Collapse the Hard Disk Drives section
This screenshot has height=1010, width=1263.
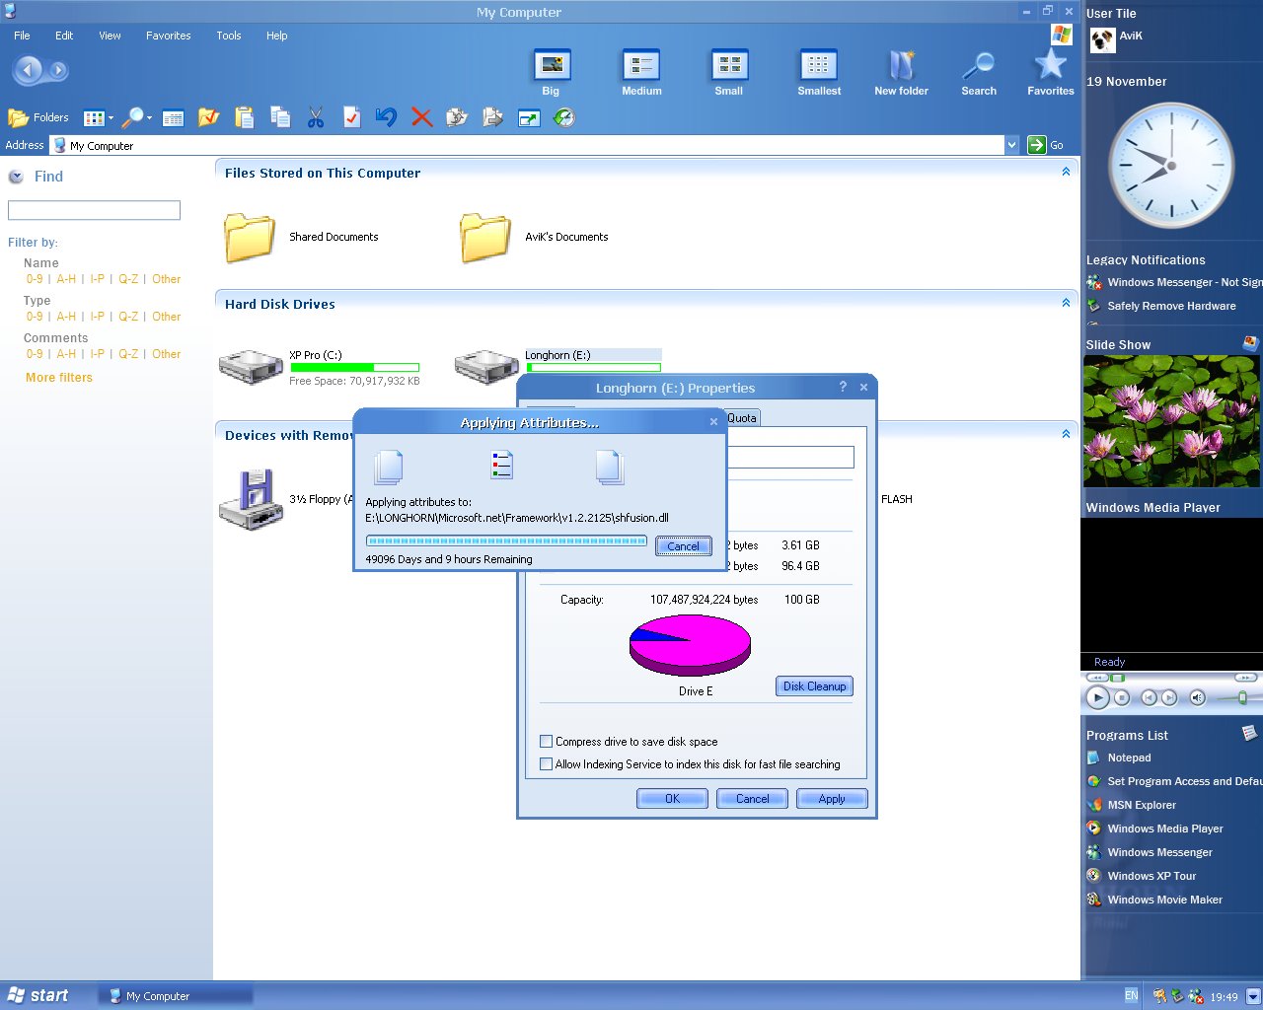coord(1066,303)
